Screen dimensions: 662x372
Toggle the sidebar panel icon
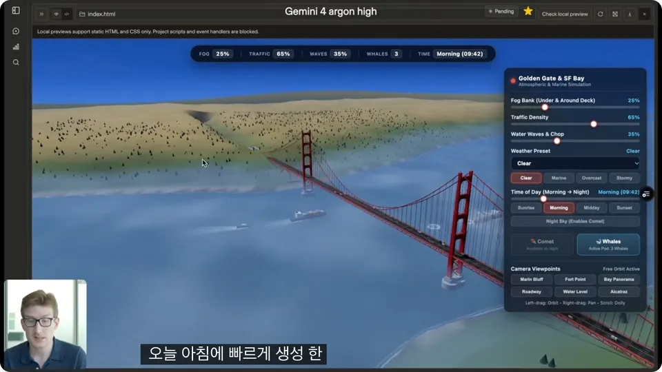point(16,10)
